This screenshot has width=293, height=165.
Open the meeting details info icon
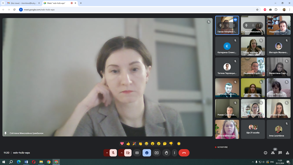pos(265,153)
